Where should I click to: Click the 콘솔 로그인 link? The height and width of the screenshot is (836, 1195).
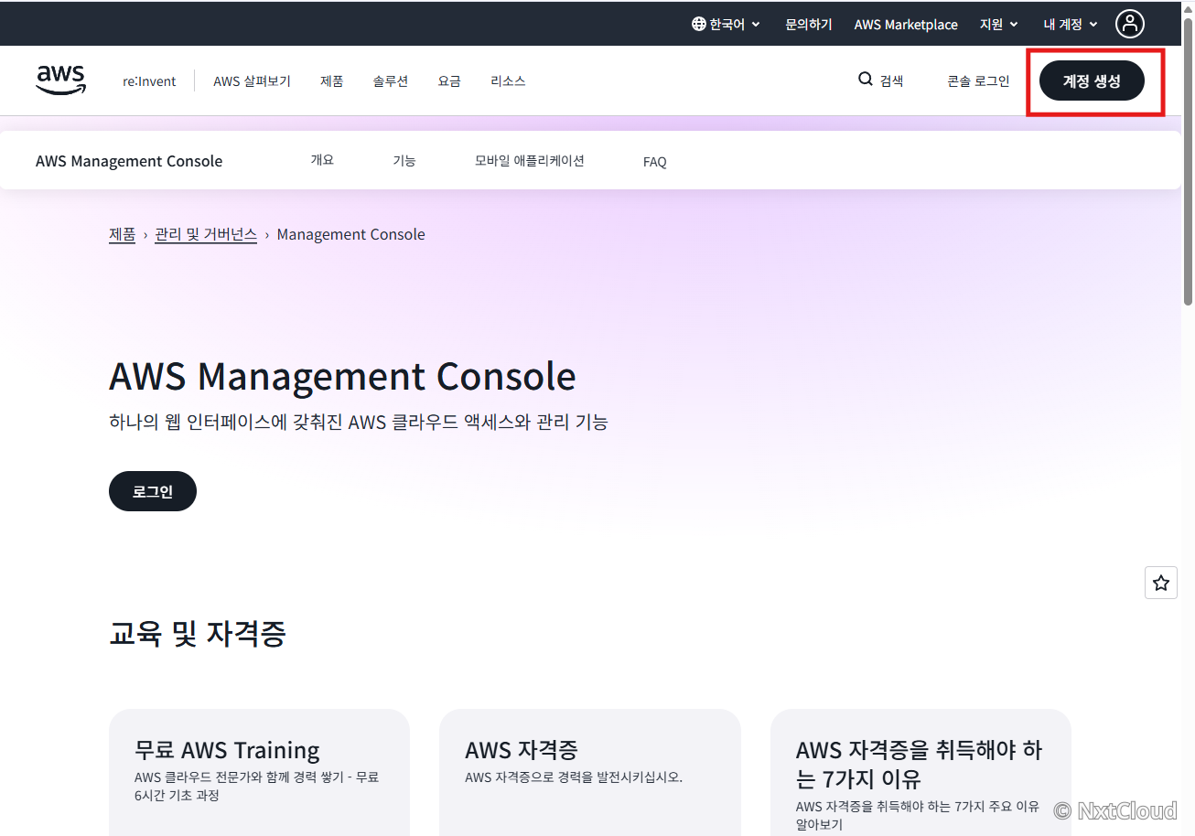coord(978,81)
